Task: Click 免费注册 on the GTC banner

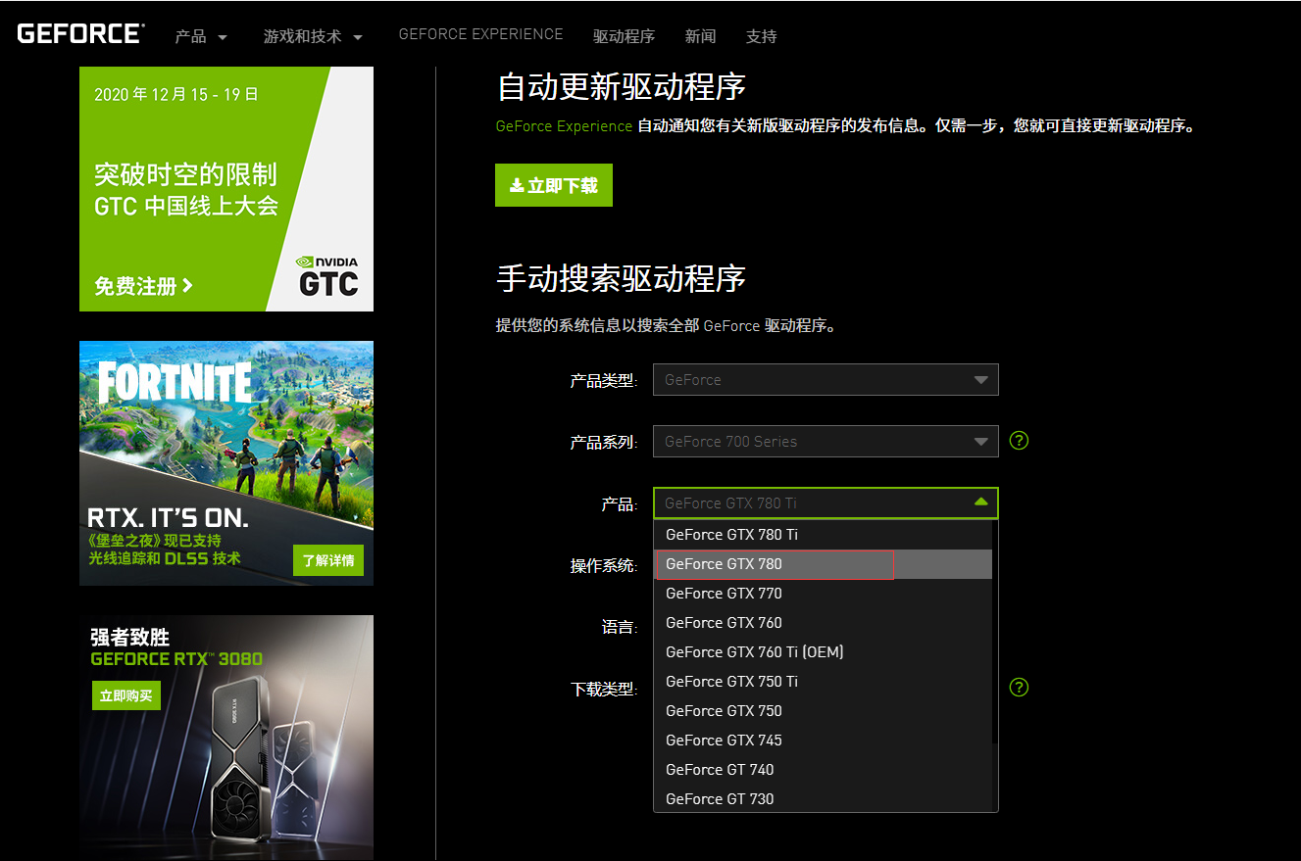Action: click(x=143, y=286)
